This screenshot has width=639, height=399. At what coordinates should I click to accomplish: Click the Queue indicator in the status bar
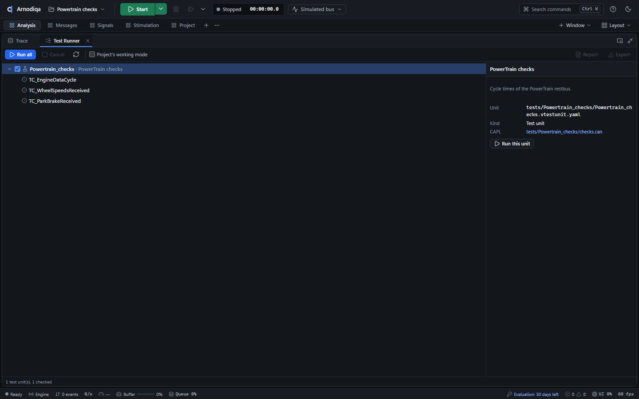click(x=182, y=394)
